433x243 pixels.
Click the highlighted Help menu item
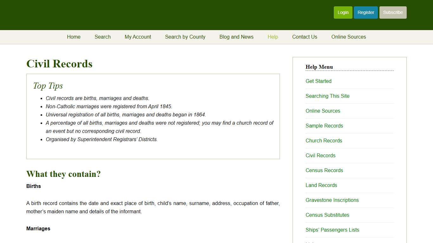point(273,37)
